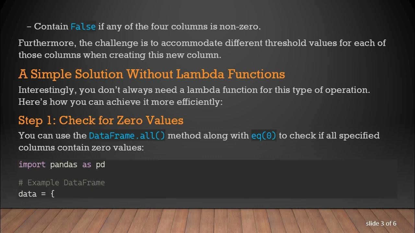415x233 pixels.
Task: Click the 'import' keyword in the code
Action: pyautogui.click(x=32, y=164)
